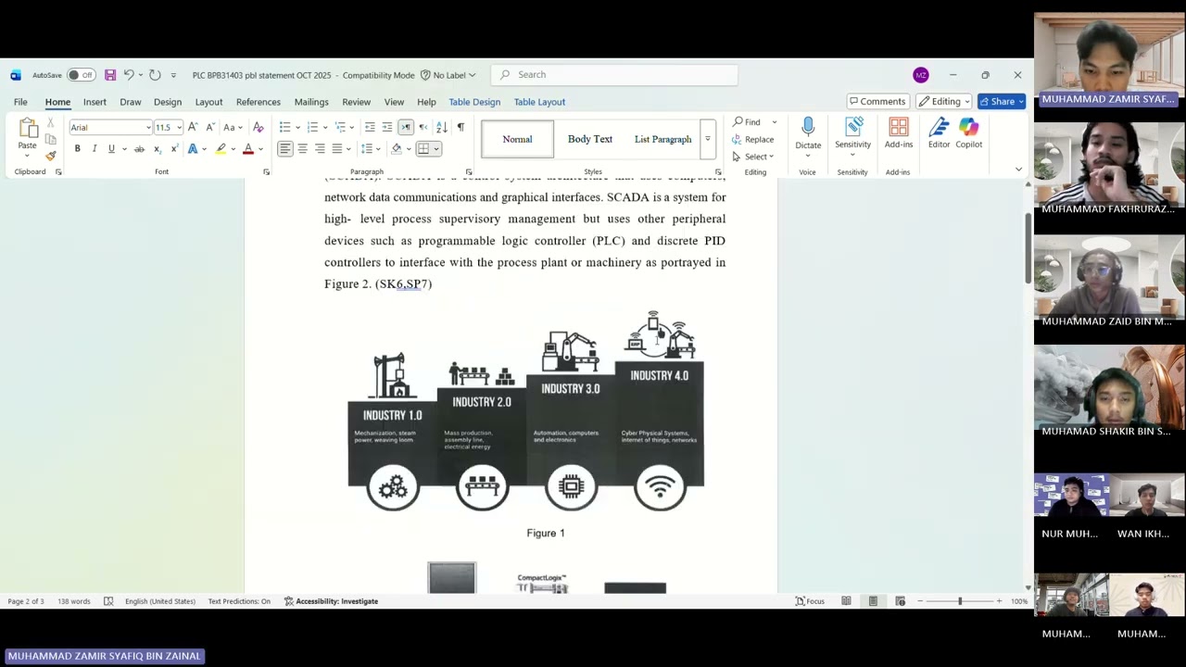Viewport: 1186px width, 667px height.
Task: Click the Replace button
Action: click(752, 140)
